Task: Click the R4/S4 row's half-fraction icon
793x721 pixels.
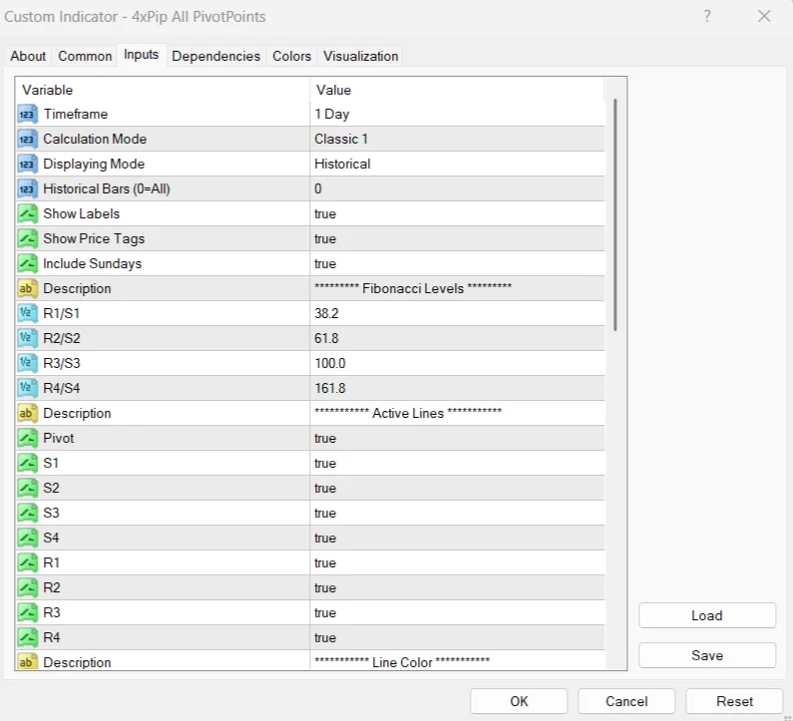Action: (x=27, y=388)
